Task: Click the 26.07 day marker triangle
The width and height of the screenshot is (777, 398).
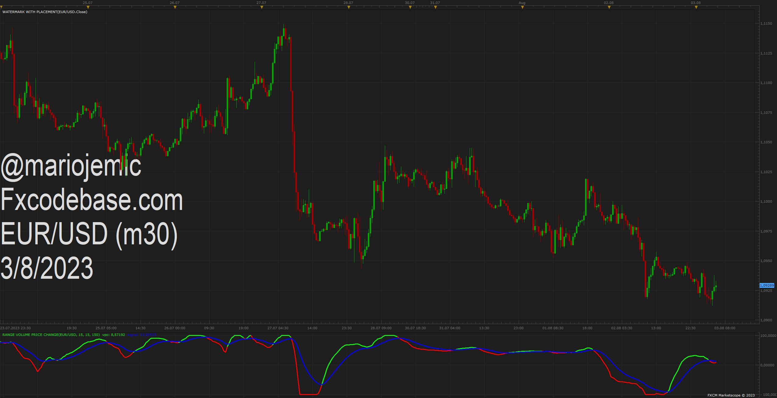Action: click(175, 7)
